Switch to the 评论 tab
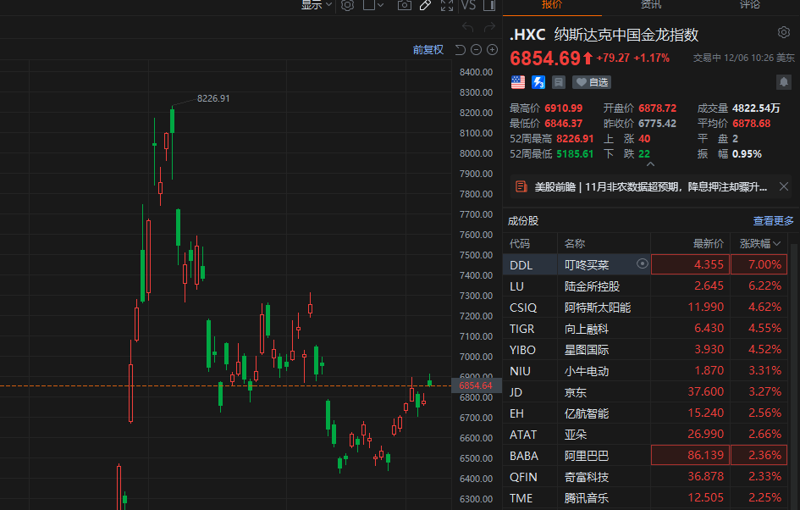Screen dimensions: 800x510 coord(750,5)
